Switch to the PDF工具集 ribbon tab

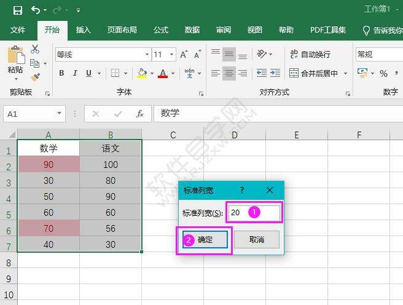tap(328, 30)
